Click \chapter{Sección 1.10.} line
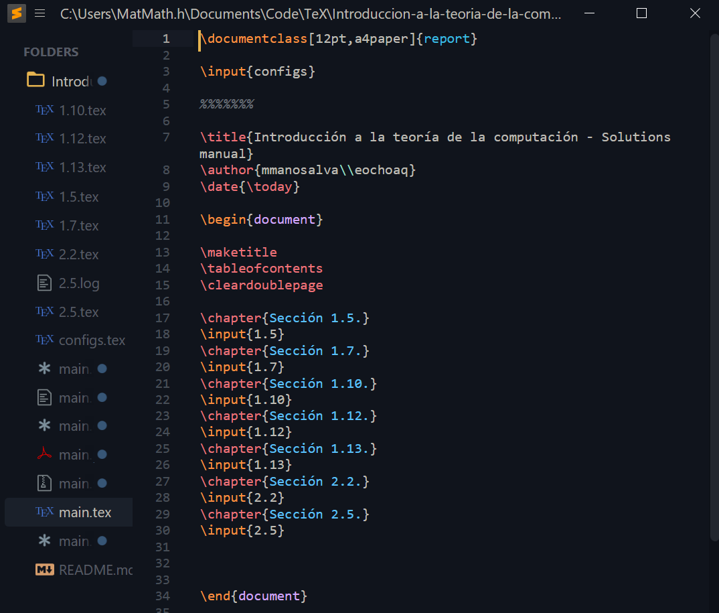The height and width of the screenshot is (613, 719). (x=288, y=383)
